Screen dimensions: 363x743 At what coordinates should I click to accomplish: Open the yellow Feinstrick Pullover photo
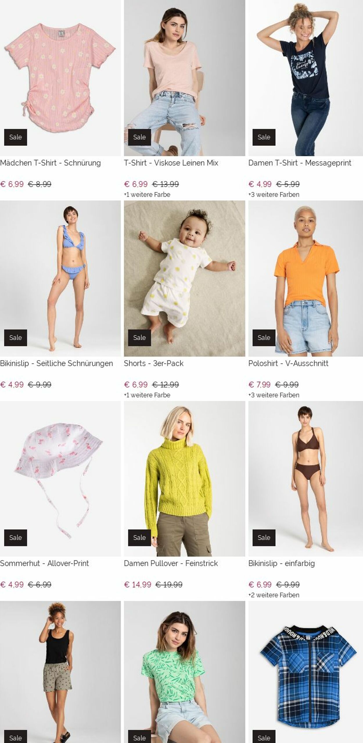point(184,479)
